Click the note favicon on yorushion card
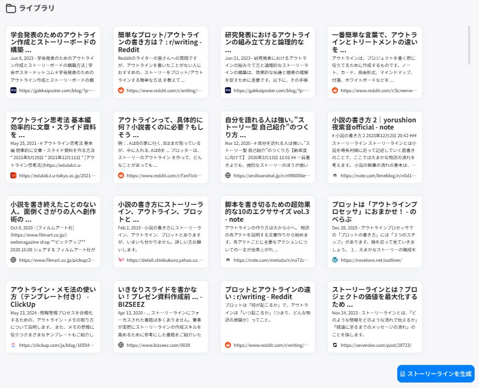The height and width of the screenshot is (388, 479). click(x=335, y=176)
